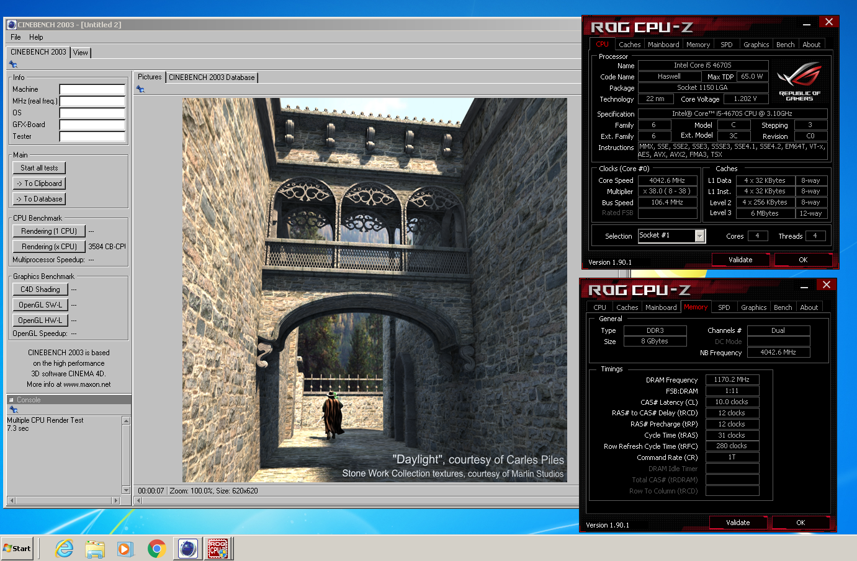The height and width of the screenshot is (561, 857).
Task: Open Mainboard tab in upper CPU-Z window
Action: (663, 45)
